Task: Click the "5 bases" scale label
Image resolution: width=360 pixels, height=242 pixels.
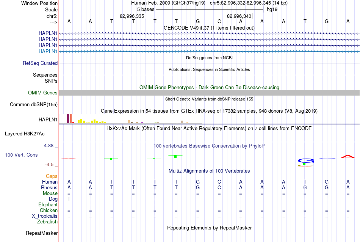Action: (x=146, y=9)
